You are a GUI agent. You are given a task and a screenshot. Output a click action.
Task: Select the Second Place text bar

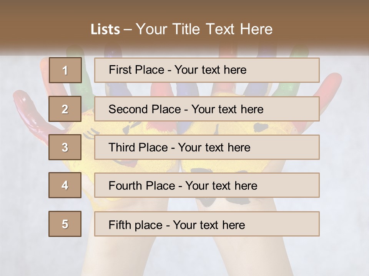[x=207, y=109]
